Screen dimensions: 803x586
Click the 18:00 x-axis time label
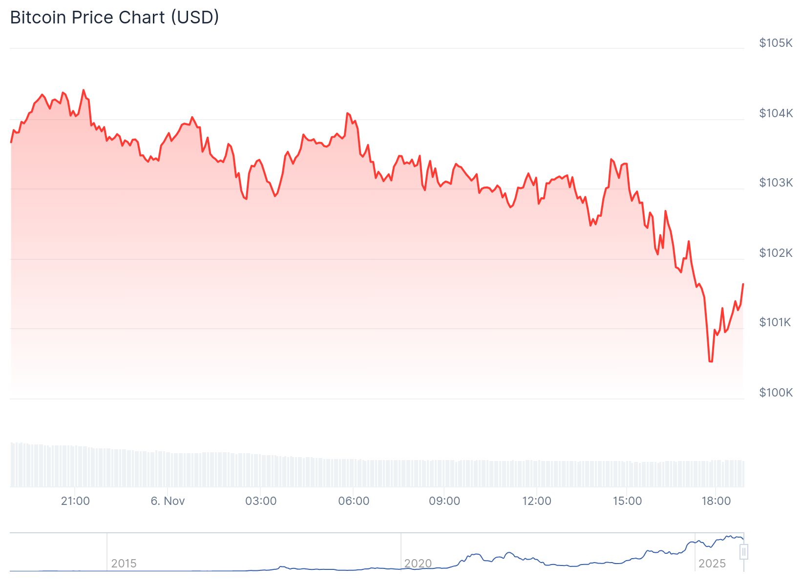pyautogui.click(x=716, y=501)
